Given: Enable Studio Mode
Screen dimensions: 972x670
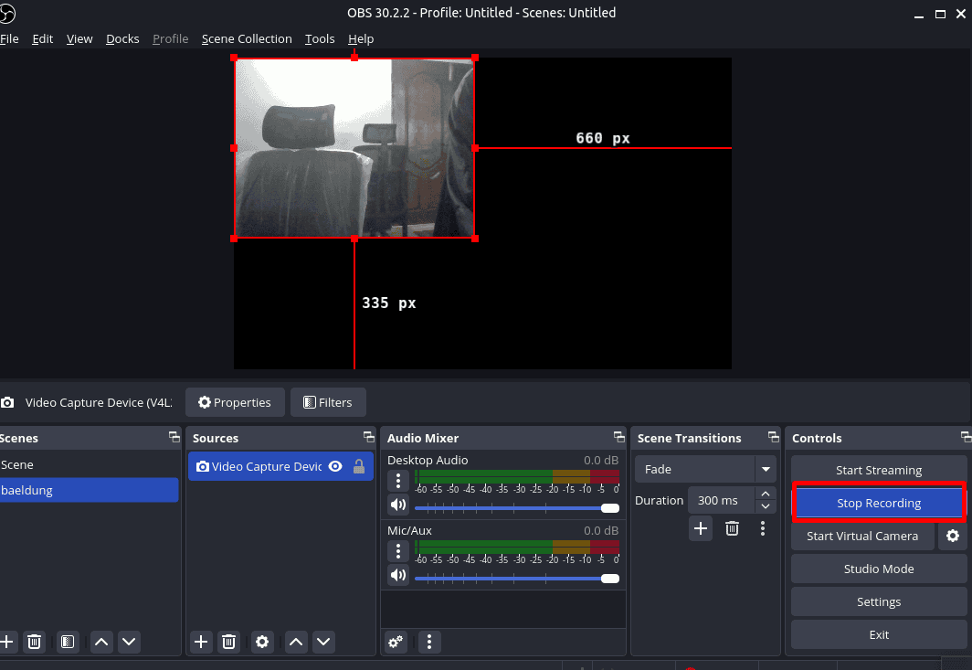Looking at the screenshot, I should pyautogui.click(x=878, y=569).
